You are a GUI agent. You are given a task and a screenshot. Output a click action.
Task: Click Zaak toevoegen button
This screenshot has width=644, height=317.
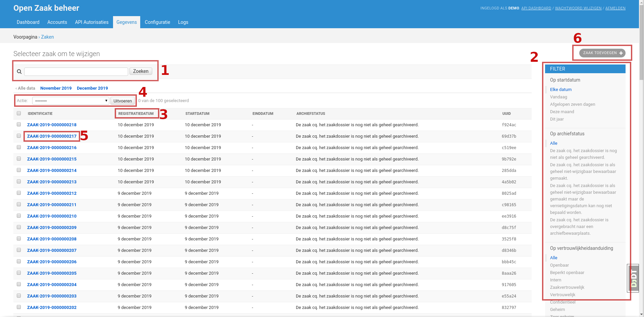[602, 53]
